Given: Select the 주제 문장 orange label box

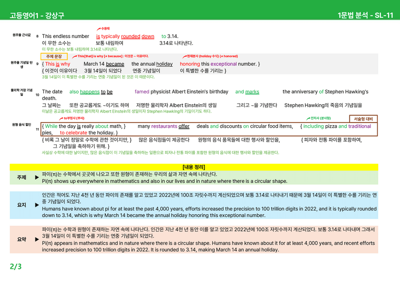Looking at the screenshot, I should (x=54, y=56).
